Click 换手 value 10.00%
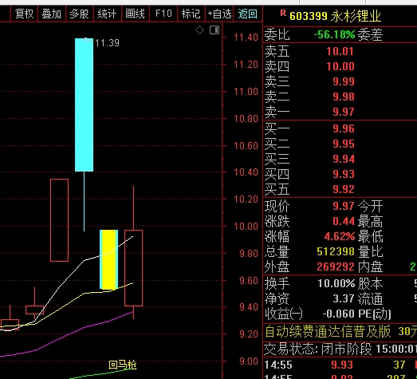This screenshot has height=379, width=417. (336, 283)
